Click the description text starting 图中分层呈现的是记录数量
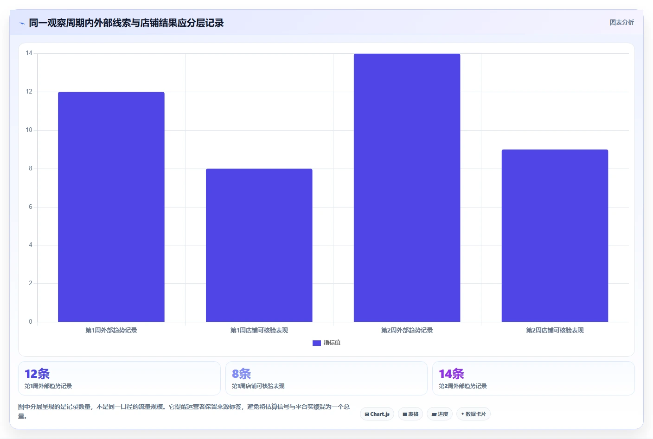Image resolution: width=653 pixels, height=439 pixels. click(184, 411)
